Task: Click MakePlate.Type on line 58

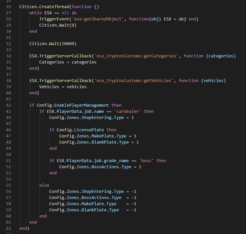Action: point(99,204)
